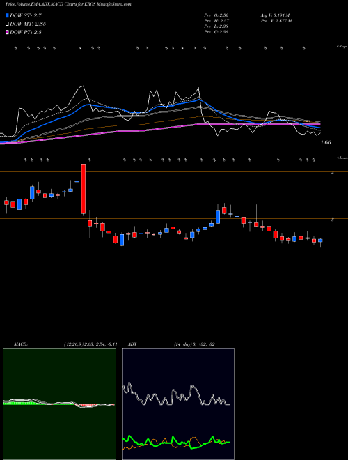Click the Lows label above price axis
348x460 pixels.
[342, 158]
